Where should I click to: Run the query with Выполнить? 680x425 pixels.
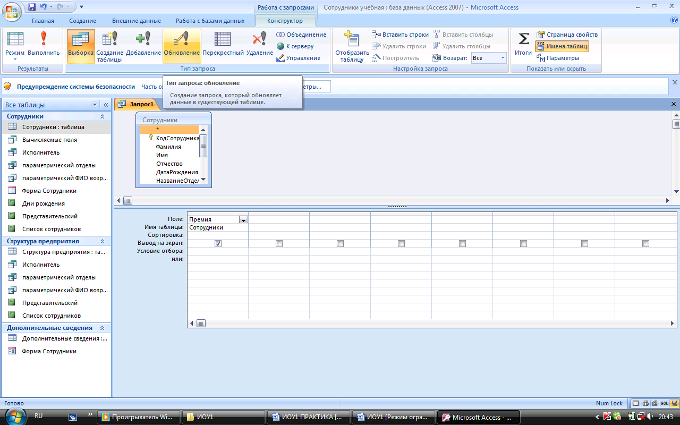point(44,45)
